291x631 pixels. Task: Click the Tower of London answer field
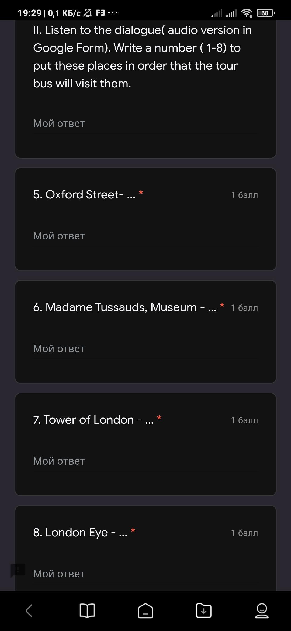pos(145,461)
